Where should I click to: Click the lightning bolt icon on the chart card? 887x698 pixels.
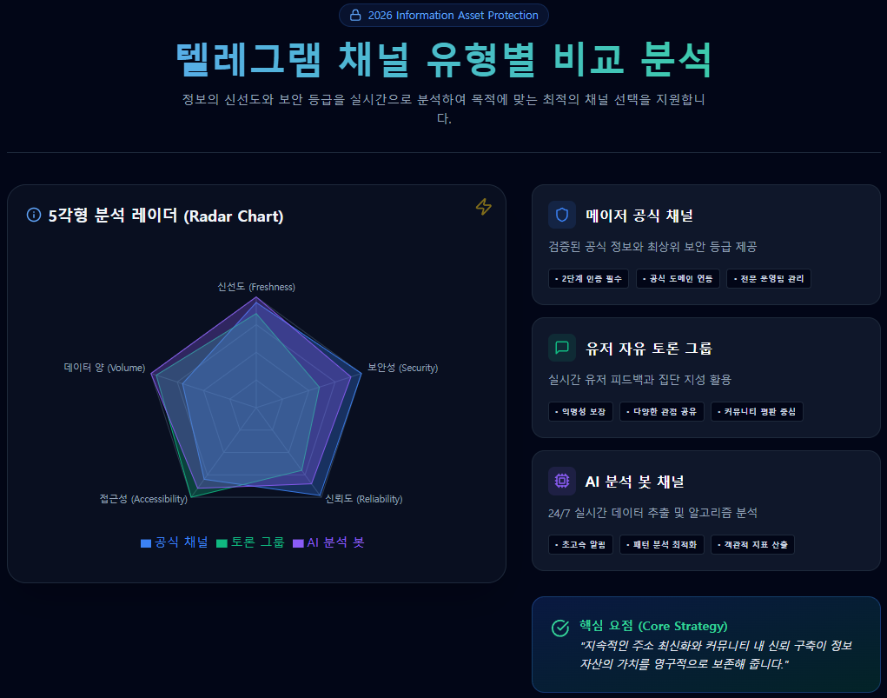(x=483, y=208)
